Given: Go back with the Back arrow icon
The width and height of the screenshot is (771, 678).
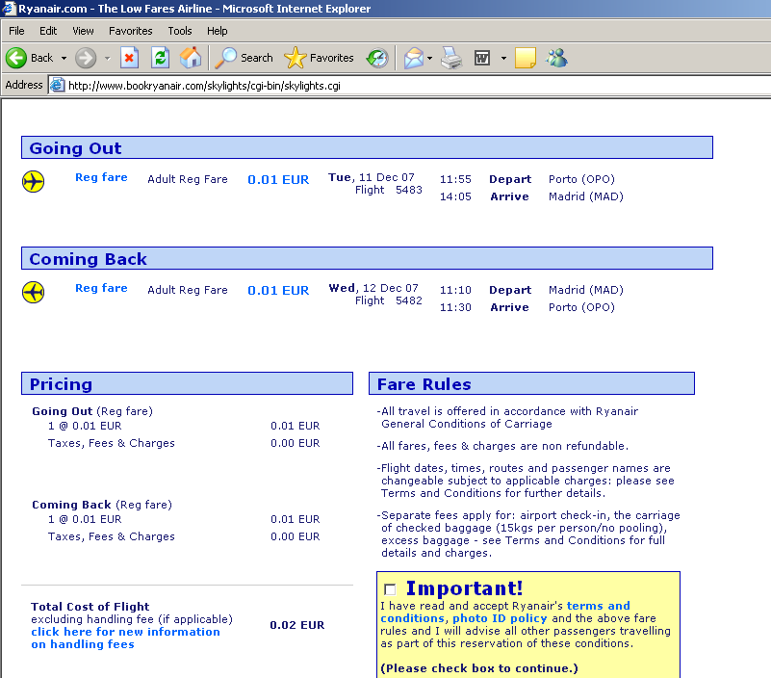Looking at the screenshot, I should coord(16,58).
